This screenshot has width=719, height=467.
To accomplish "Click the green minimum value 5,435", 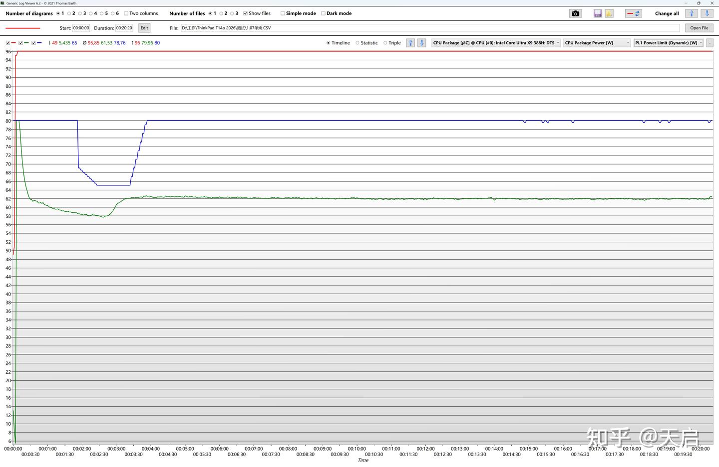I will point(64,43).
